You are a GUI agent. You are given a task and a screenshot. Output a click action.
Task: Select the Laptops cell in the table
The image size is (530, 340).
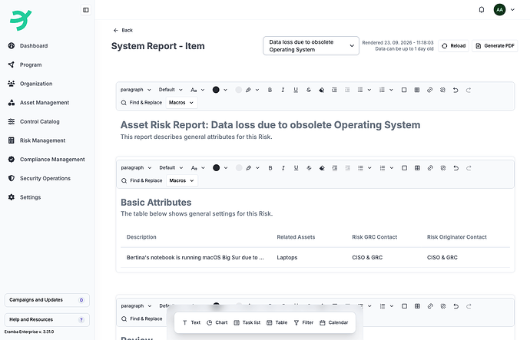287,257
